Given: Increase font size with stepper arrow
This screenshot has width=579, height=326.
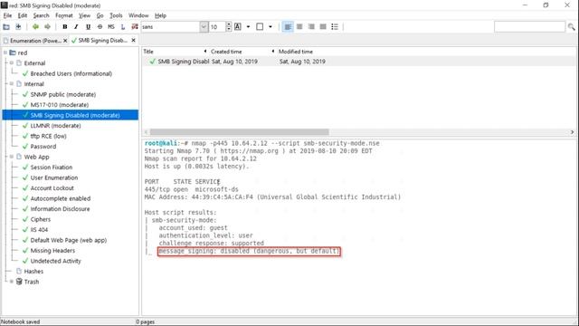Looking at the screenshot, I should coord(229,24).
